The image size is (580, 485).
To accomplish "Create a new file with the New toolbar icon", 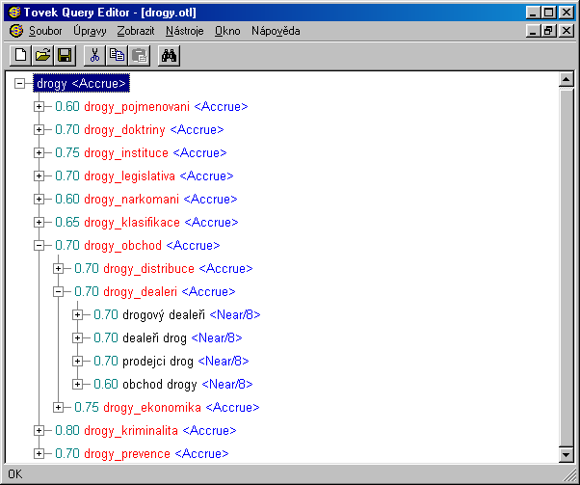I will coord(20,56).
